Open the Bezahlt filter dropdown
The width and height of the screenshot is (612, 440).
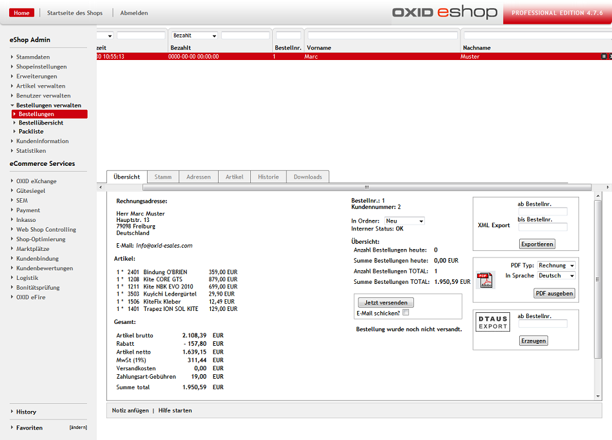(194, 35)
